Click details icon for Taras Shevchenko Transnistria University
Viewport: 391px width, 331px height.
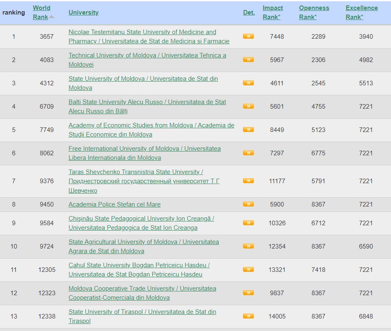point(248,181)
